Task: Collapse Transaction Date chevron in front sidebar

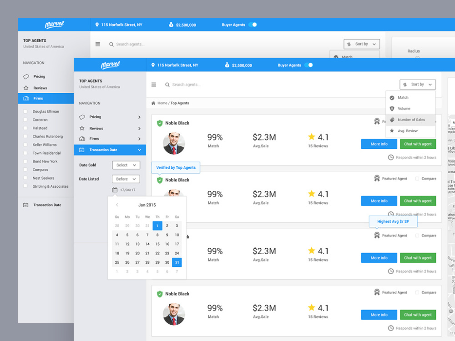Action: pyautogui.click(x=139, y=150)
